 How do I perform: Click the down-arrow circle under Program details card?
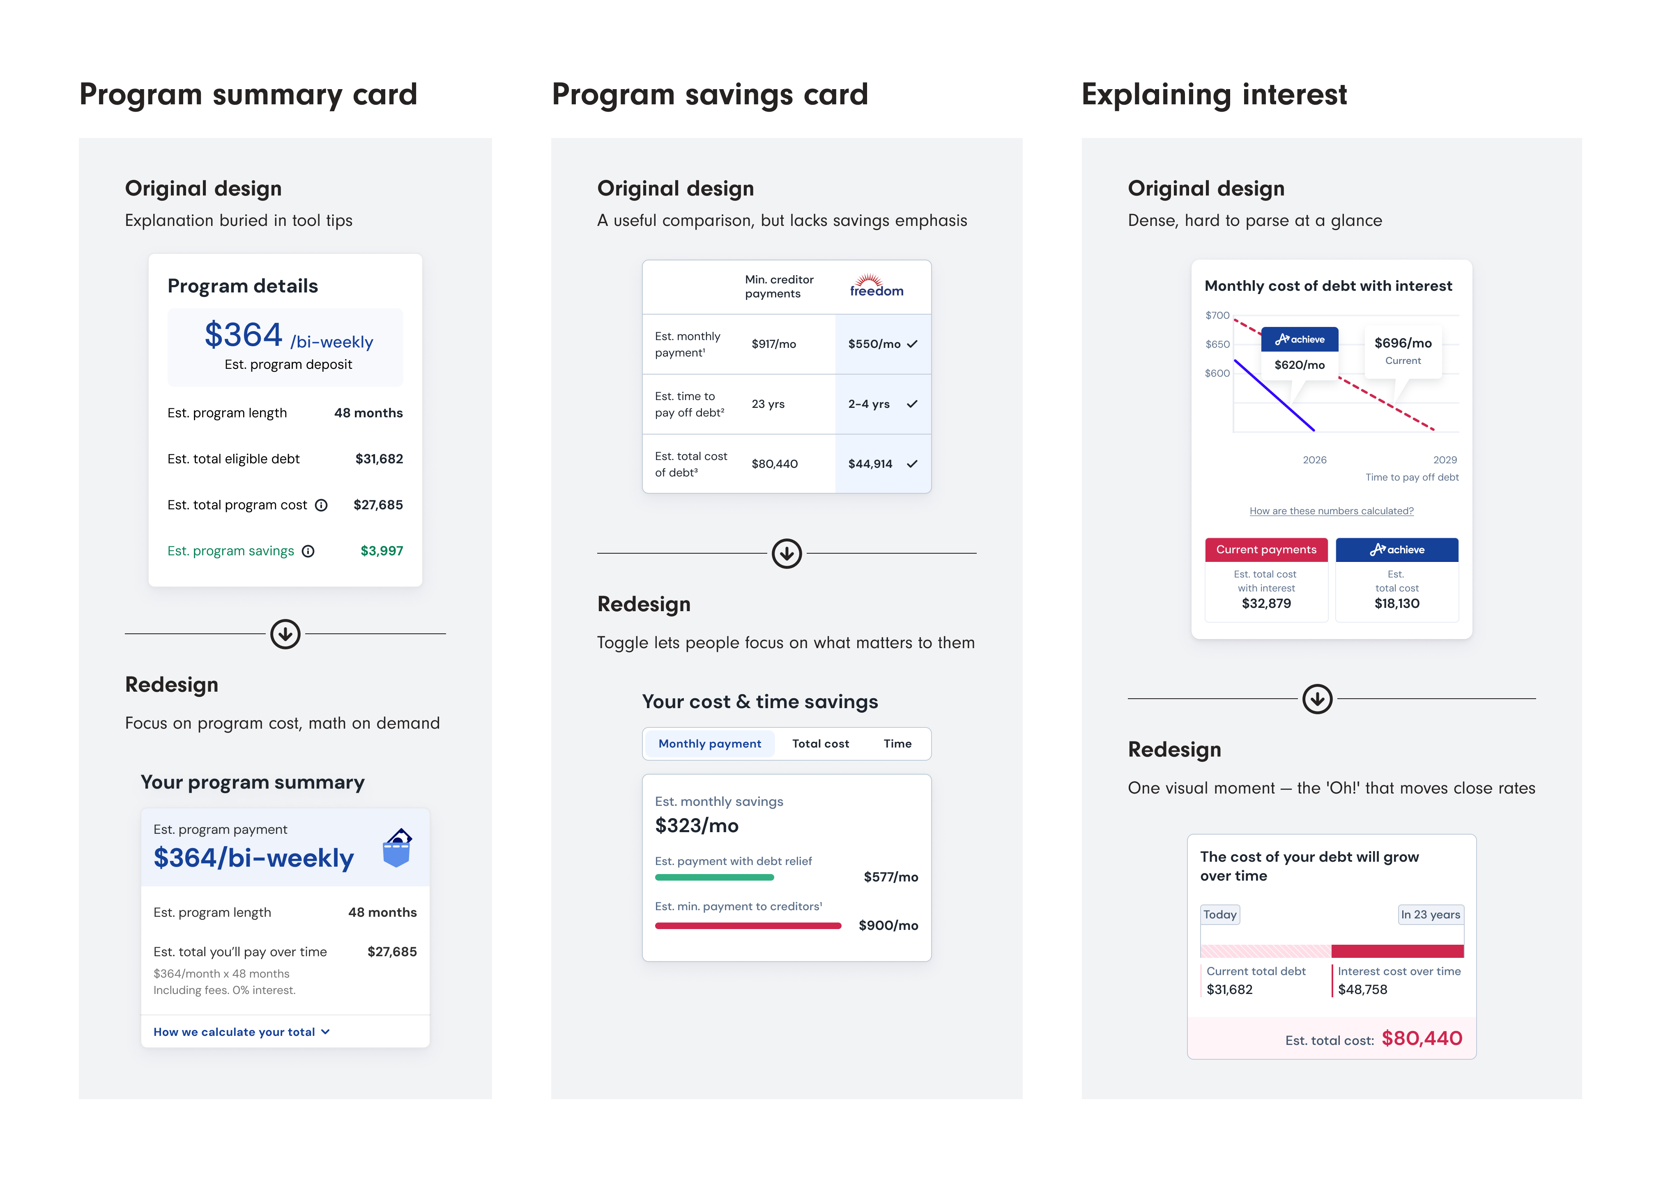(285, 634)
